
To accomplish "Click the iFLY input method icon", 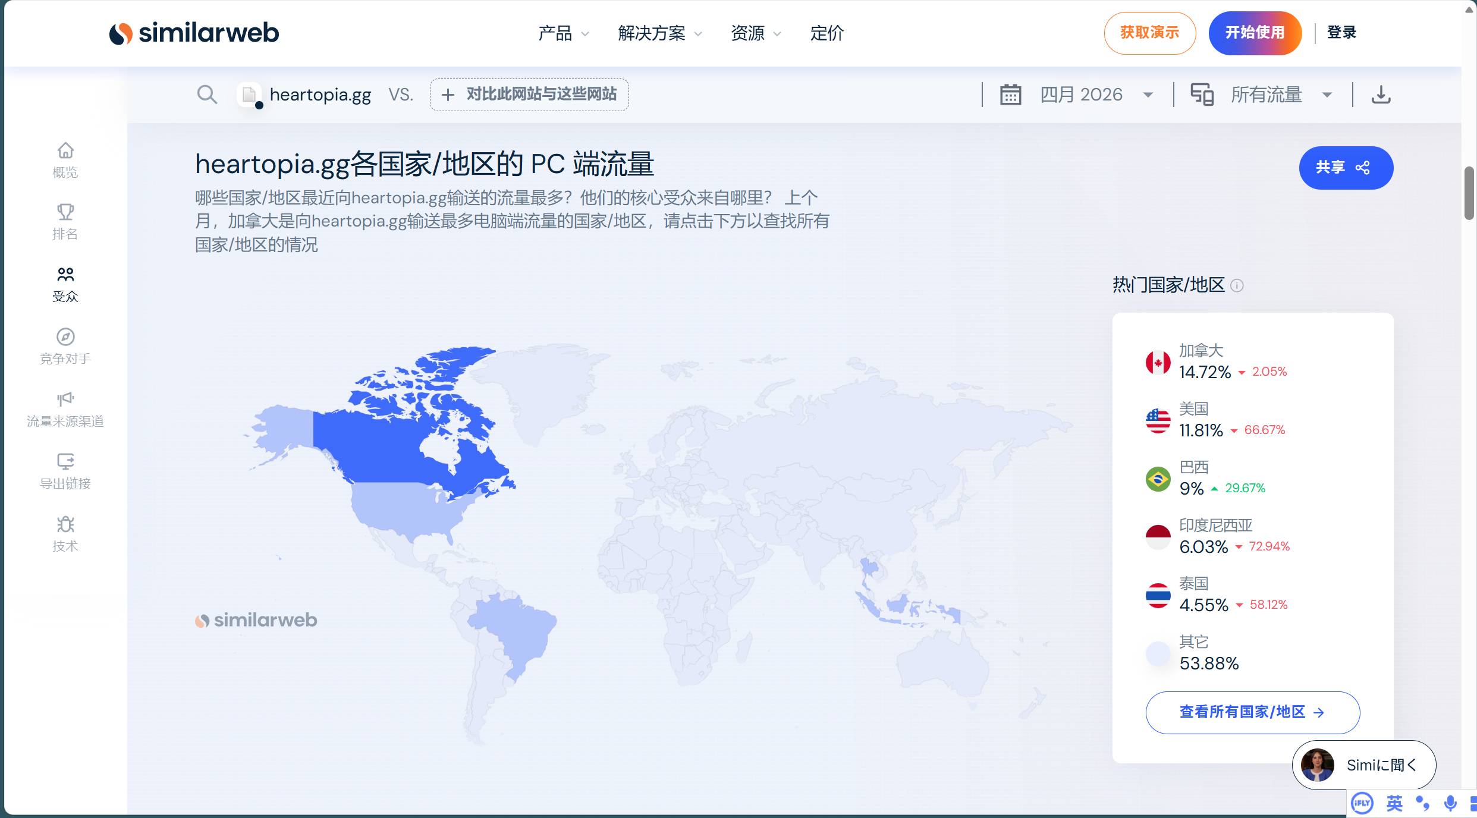I will coord(1362,804).
